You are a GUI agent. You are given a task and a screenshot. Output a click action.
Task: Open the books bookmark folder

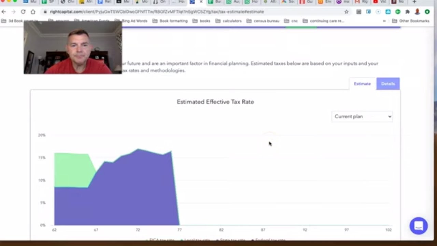pyautogui.click(x=201, y=21)
